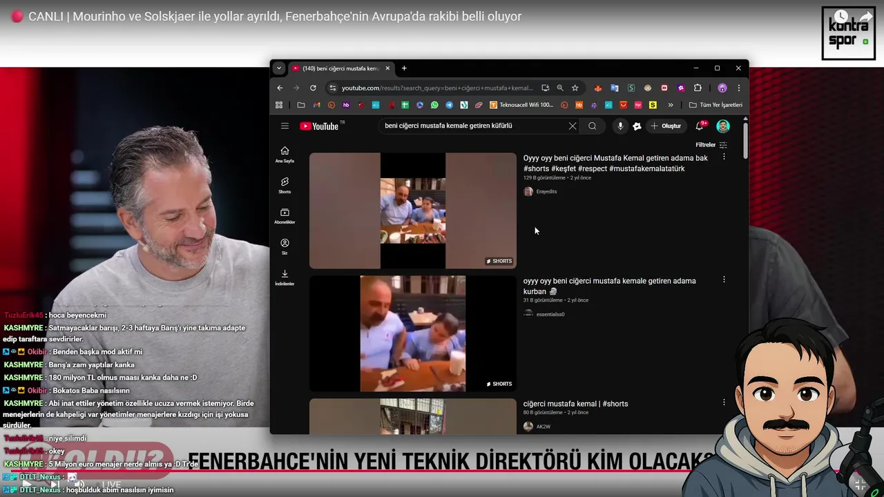Open more options for the Erayedits video

[x=724, y=157]
